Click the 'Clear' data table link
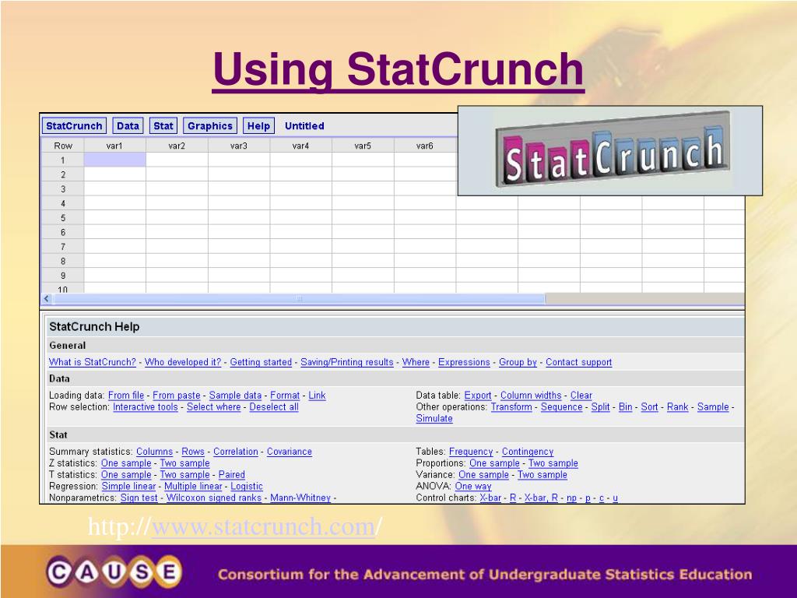 tap(581, 395)
